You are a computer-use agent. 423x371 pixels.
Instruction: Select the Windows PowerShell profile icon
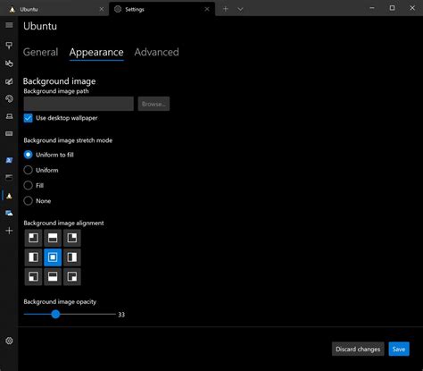pos(9,160)
